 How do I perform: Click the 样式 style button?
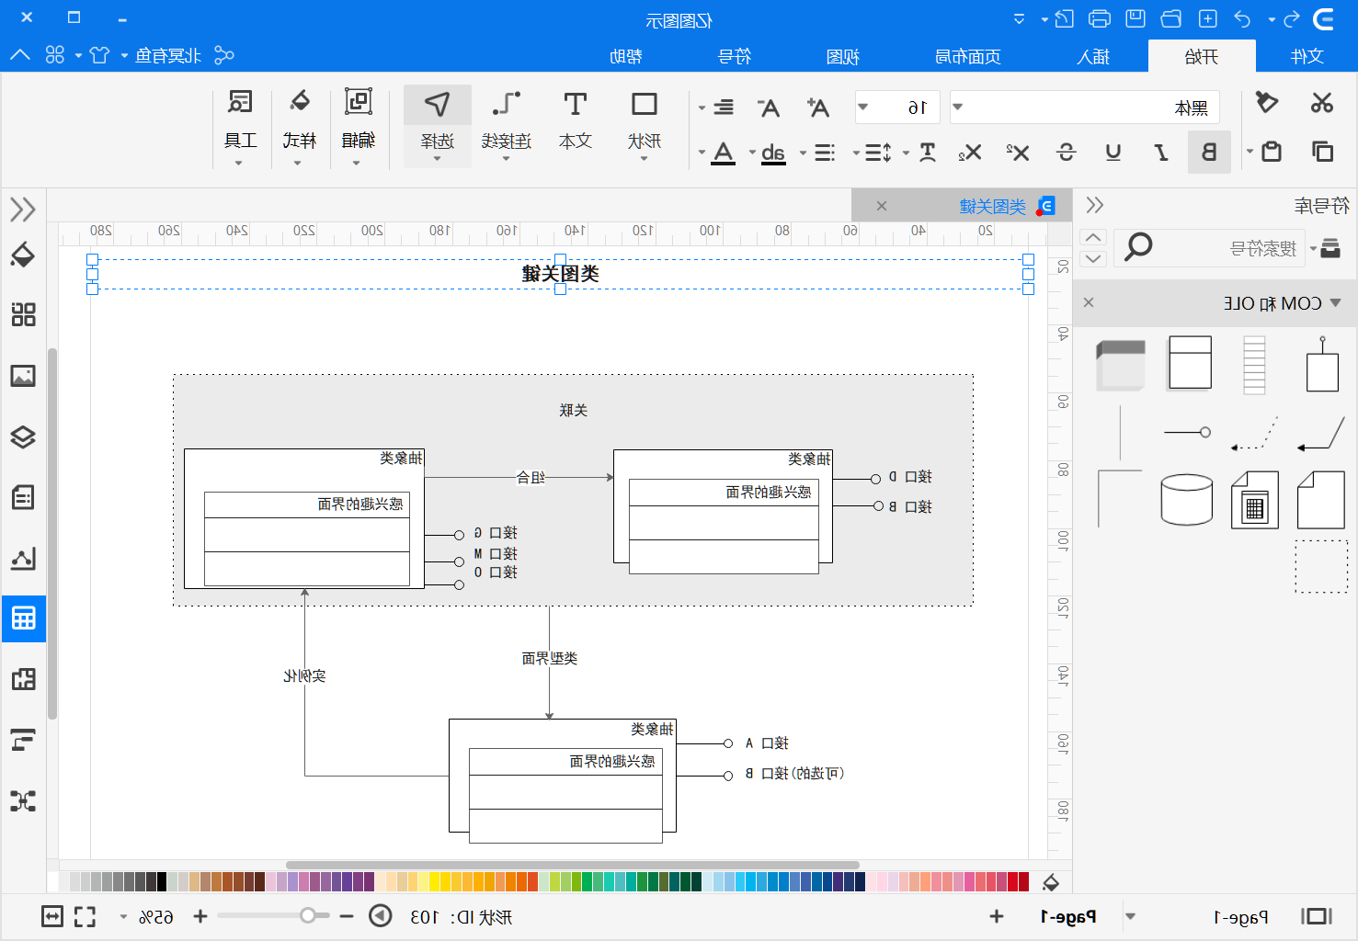300,125
